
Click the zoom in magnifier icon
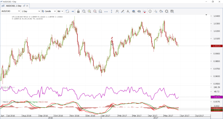pyautogui.click(x=89, y=11)
